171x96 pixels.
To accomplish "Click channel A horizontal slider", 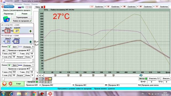I will 17,60.
